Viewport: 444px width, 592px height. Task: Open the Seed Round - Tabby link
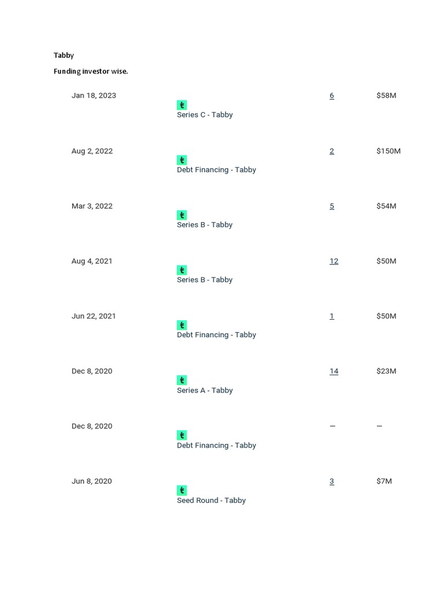(x=211, y=500)
